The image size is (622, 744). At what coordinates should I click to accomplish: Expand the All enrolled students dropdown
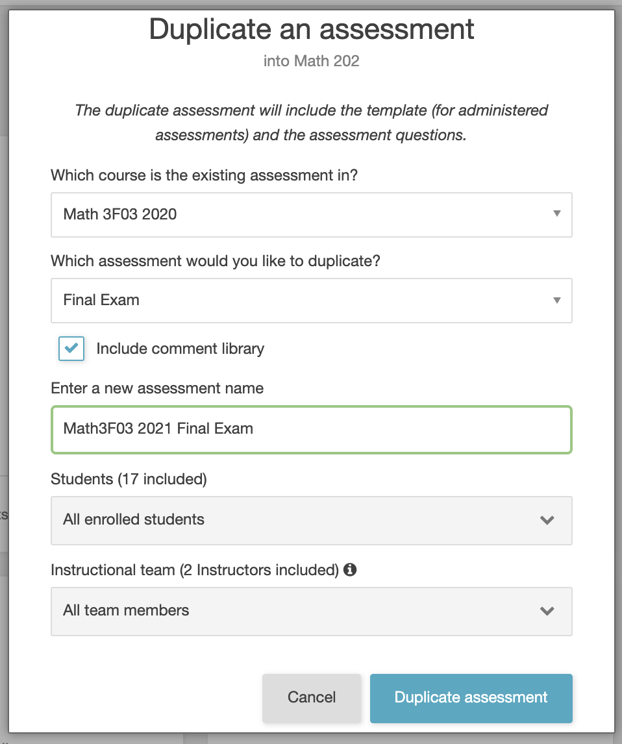coord(311,520)
